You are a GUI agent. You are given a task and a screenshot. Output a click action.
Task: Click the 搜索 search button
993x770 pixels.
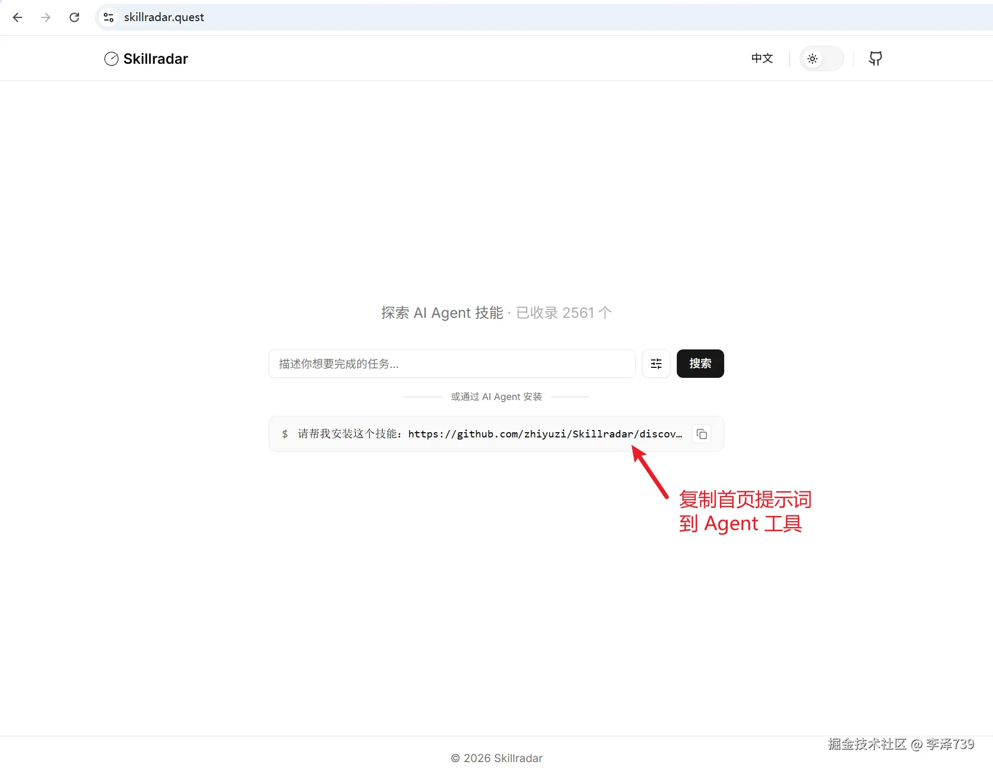700,364
